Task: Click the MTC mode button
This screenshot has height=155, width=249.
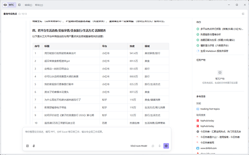Action: point(9,5)
